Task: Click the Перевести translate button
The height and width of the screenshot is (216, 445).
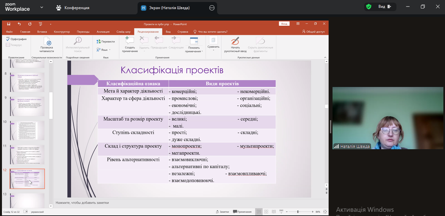Action: [106, 41]
